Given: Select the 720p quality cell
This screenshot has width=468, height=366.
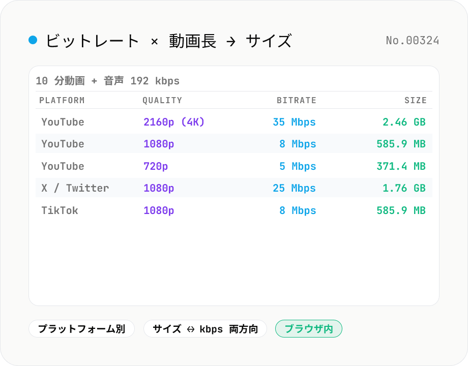Looking at the screenshot, I should click(x=156, y=166).
